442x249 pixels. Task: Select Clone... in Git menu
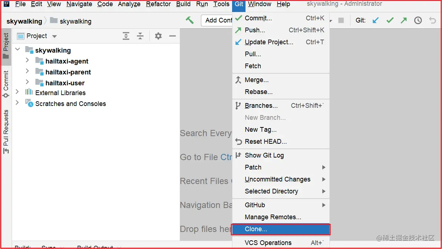281,229
